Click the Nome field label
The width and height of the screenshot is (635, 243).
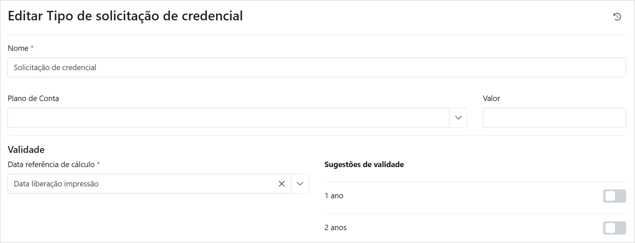click(x=18, y=48)
